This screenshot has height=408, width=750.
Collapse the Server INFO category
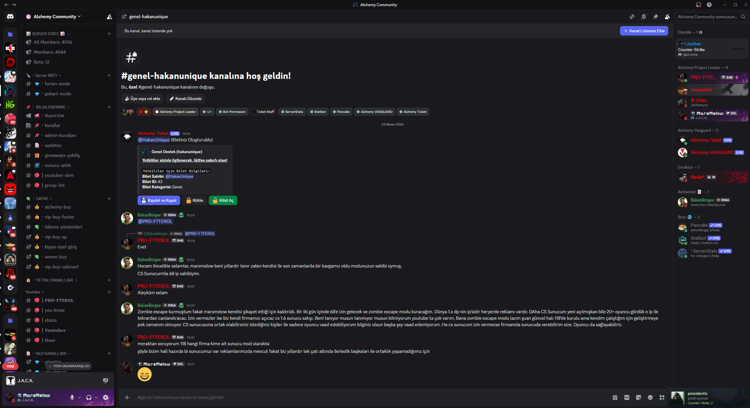tap(43, 75)
